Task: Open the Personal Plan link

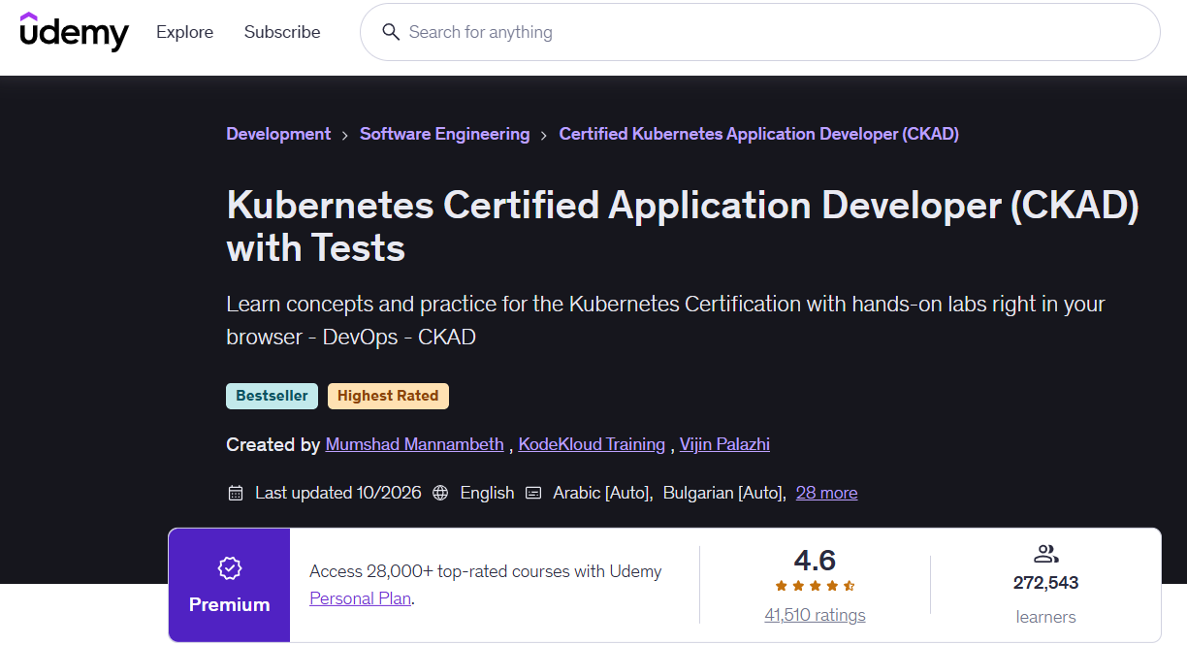Action: pyautogui.click(x=360, y=598)
